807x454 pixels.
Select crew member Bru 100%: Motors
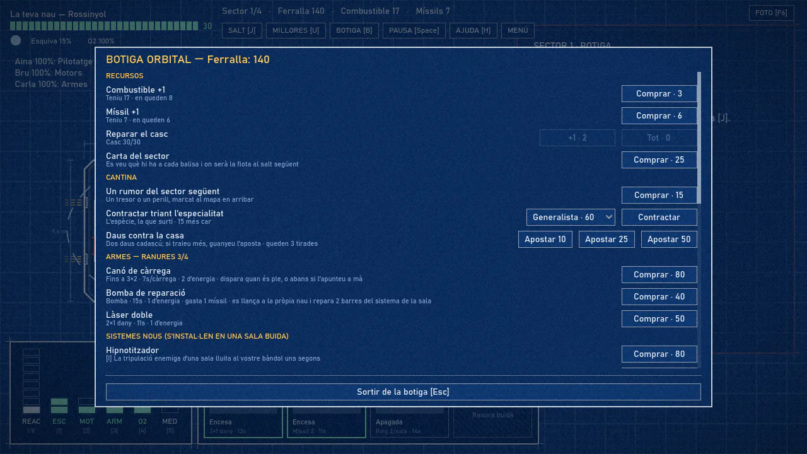[x=49, y=73]
